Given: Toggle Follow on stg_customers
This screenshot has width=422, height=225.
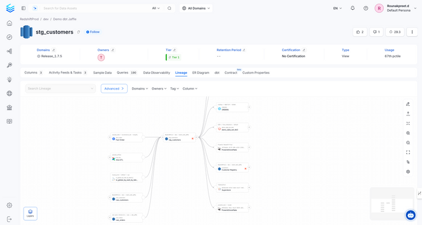Looking at the screenshot, I should 93,32.
